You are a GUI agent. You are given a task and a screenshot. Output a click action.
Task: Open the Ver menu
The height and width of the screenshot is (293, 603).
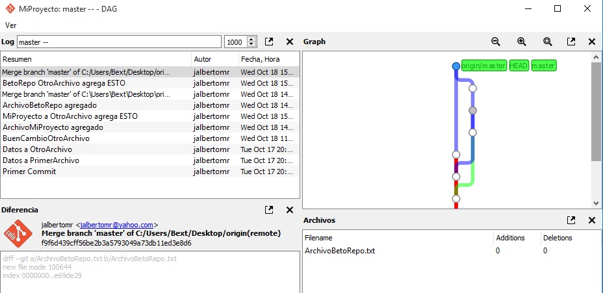(11, 25)
